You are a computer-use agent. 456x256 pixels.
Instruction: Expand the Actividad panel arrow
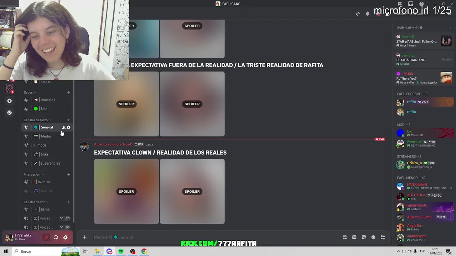pos(450,27)
